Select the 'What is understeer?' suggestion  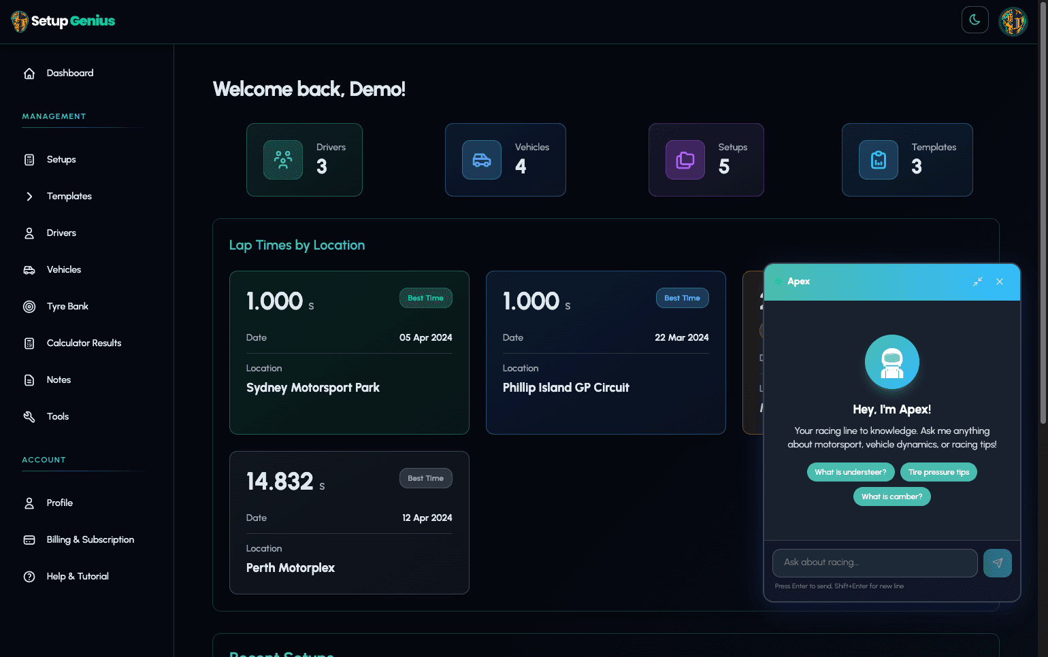click(x=851, y=472)
